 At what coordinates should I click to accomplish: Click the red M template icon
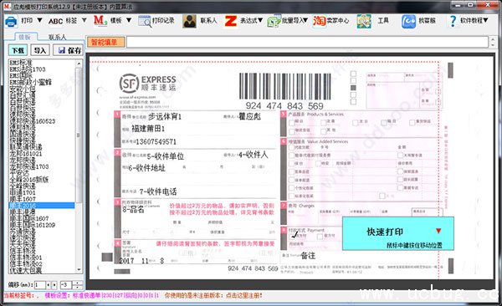[x=100, y=21]
